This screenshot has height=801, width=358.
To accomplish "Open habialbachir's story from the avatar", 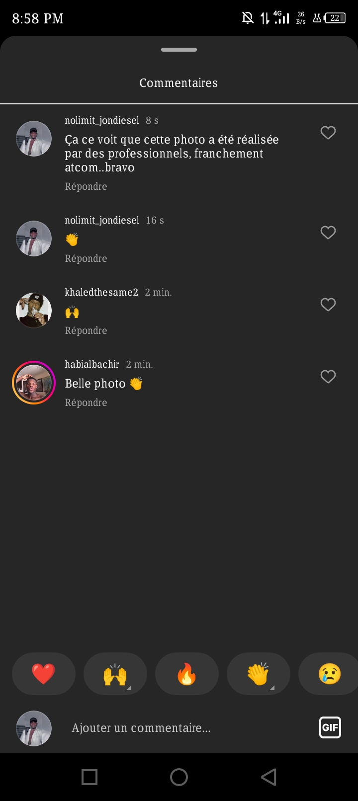I will [x=34, y=383].
